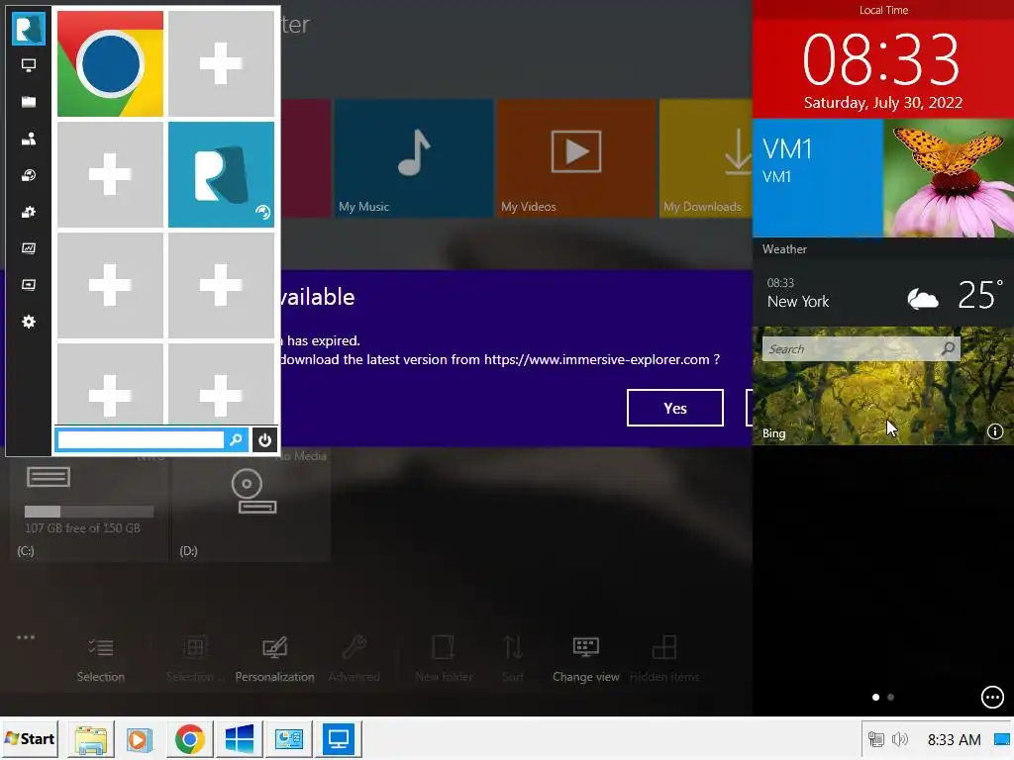The height and width of the screenshot is (760, 1014).
Task: Click the power button in the launcher
Action: point(264,440)
